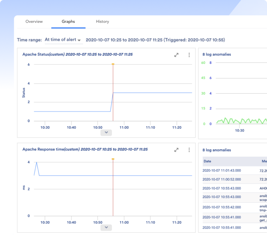Click the Date column header

pyautogui.click(x=207, y=161)
